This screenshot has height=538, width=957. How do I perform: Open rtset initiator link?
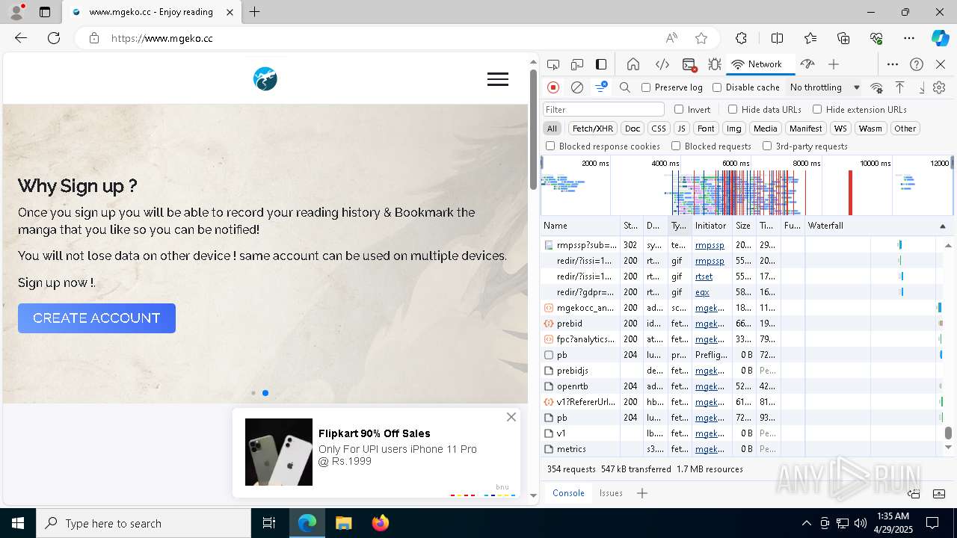[704, 276]
